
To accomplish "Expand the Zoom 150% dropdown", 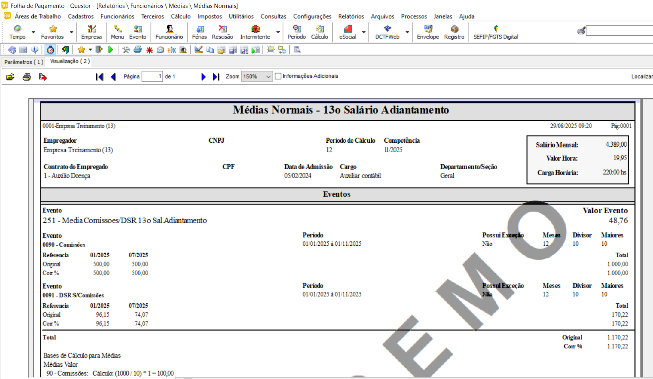I will pyautogui.click(x=268, y=77).
